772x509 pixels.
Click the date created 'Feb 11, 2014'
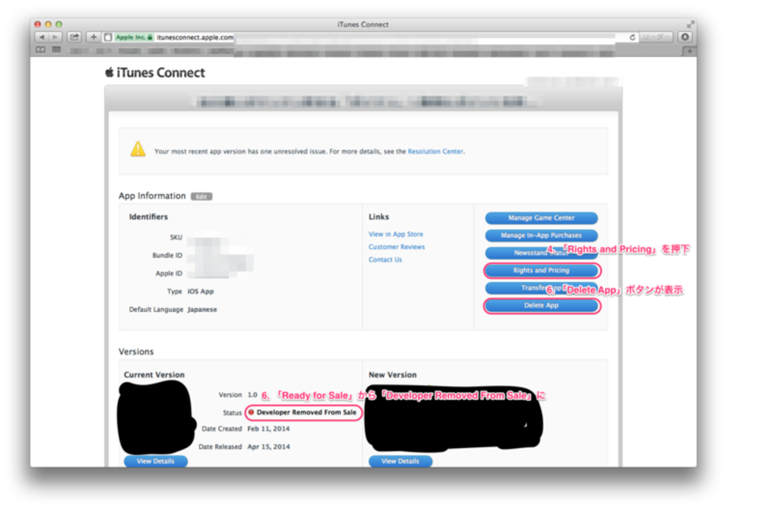(269, 429)
